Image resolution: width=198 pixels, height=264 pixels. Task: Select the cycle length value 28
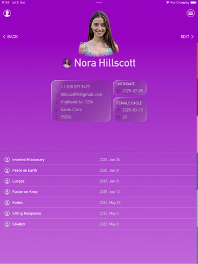(124, 117)
